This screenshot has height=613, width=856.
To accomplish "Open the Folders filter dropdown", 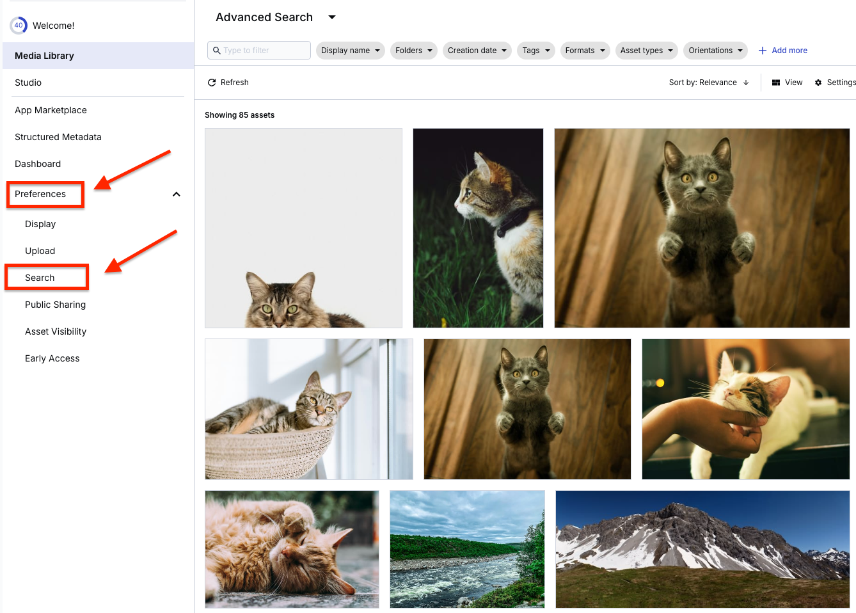I will click(x=413, y=50).
